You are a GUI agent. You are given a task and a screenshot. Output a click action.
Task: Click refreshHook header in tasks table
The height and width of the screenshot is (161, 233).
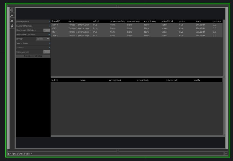point(172,80)
